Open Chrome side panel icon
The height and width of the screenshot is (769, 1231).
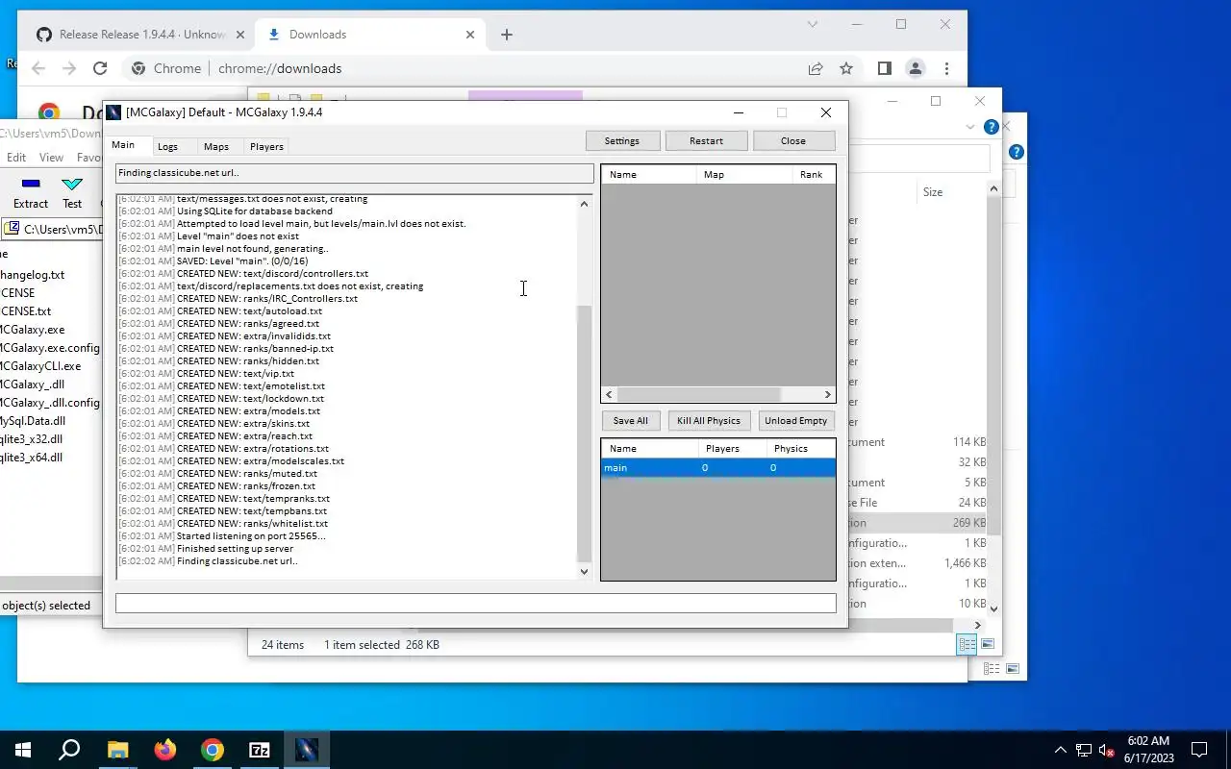pos(885,68)
